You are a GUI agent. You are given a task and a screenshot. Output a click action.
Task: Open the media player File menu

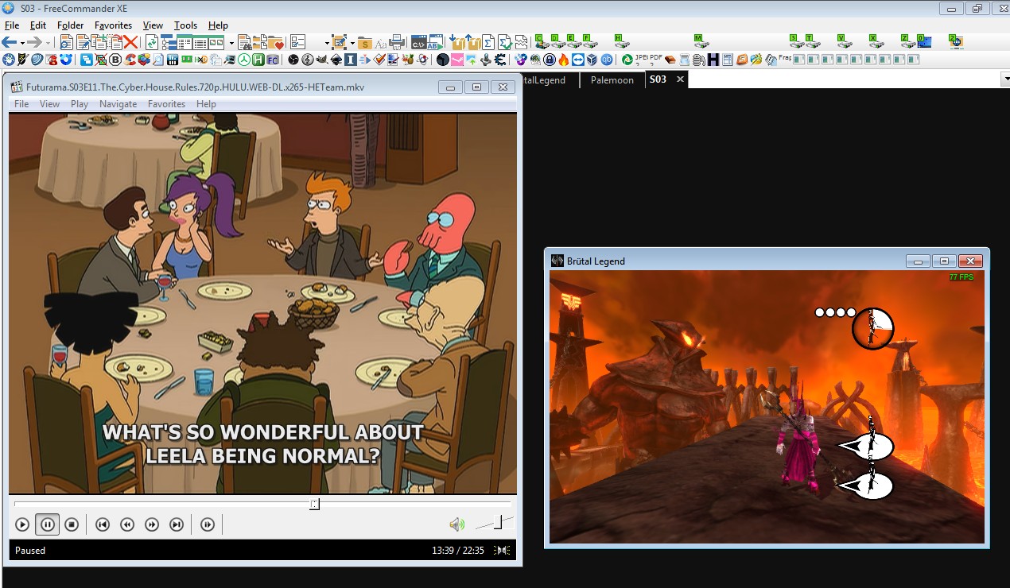pyautogui.click(x=21, y=104)
